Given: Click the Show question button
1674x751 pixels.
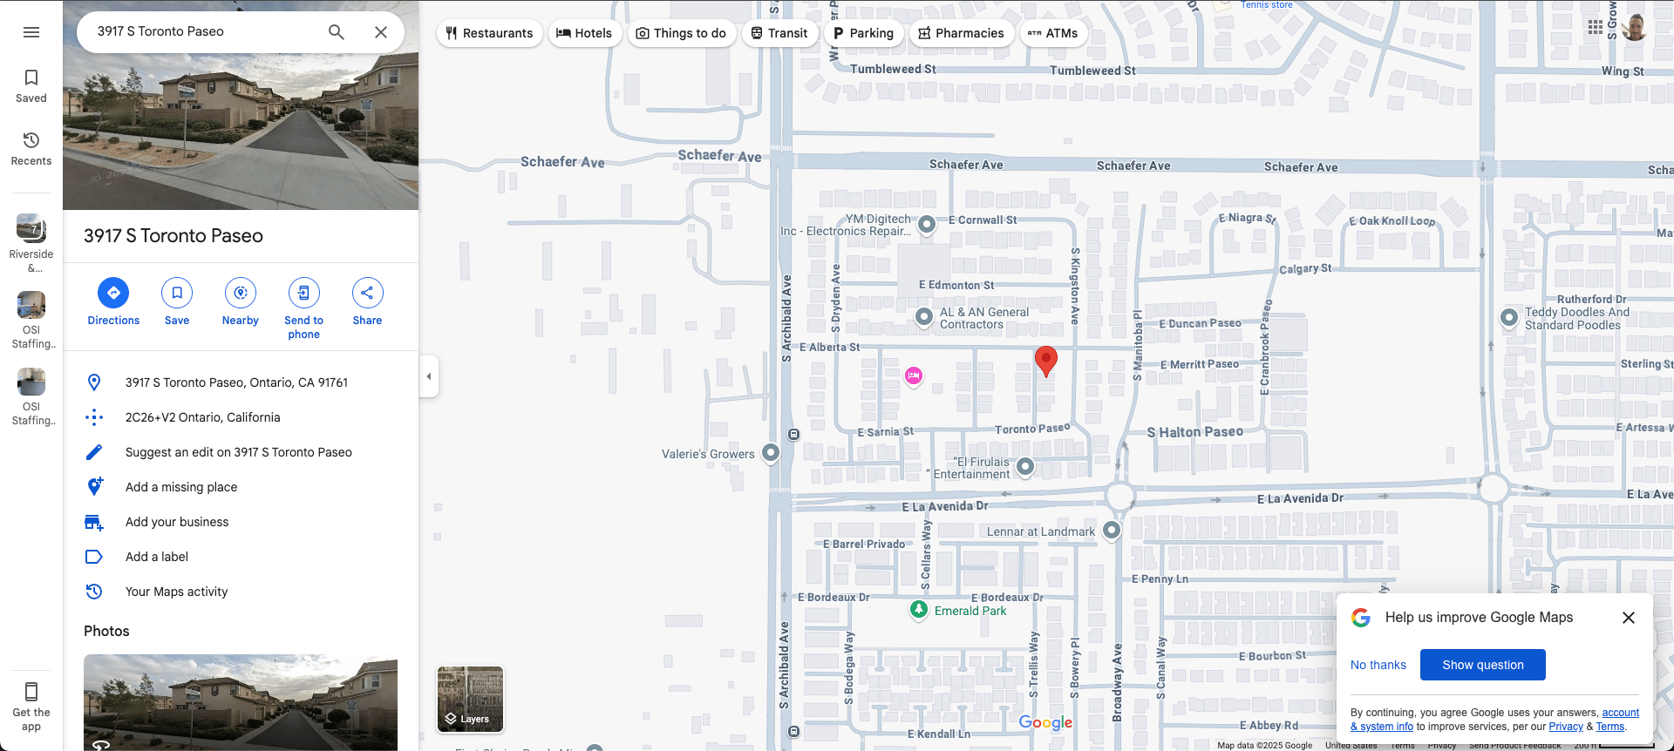Looking at the screenshot, I should tap(1482, 665).
